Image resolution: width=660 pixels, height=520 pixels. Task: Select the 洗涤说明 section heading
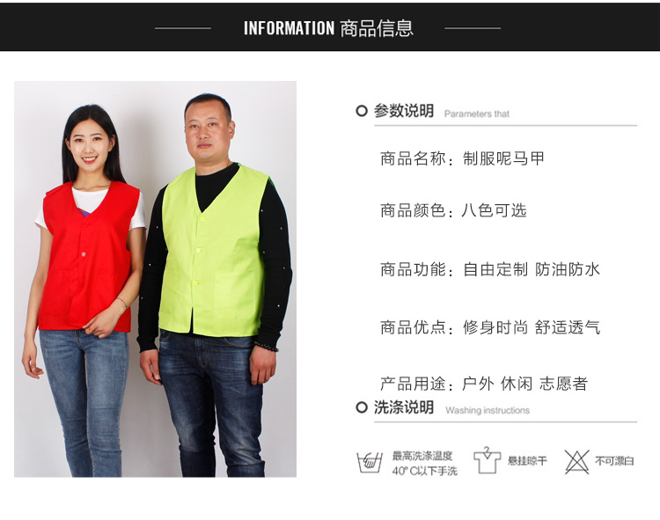pos(404,406)
